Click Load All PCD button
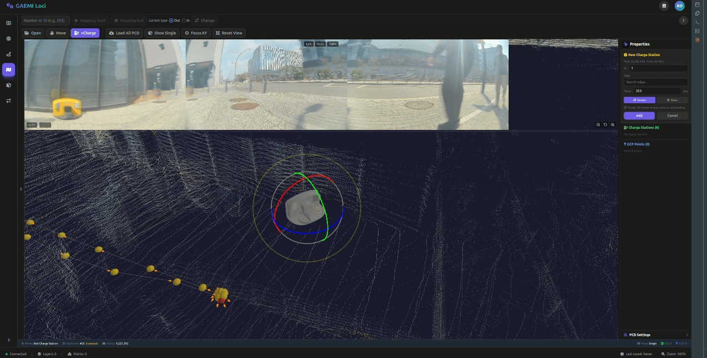Image resolution: width=707 pixels, height=358 pixels. (x=124, y=33)
